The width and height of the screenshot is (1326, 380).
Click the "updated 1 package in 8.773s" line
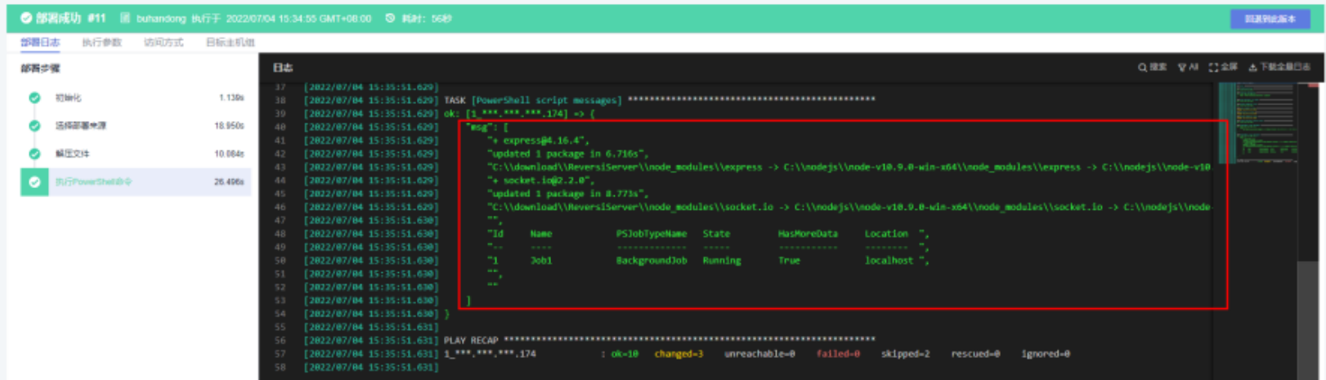point(568,194)
